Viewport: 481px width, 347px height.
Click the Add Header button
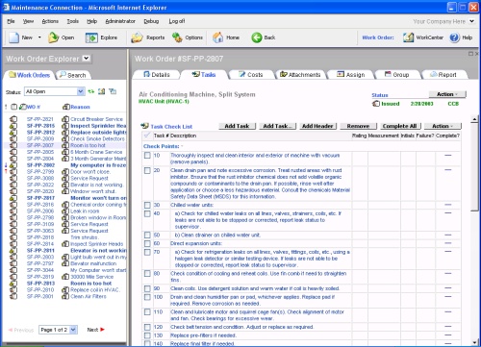coord(317,126)
